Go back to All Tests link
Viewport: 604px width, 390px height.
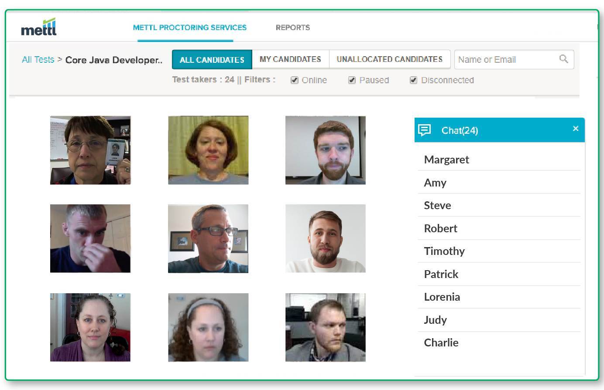[x=38, y=60]
